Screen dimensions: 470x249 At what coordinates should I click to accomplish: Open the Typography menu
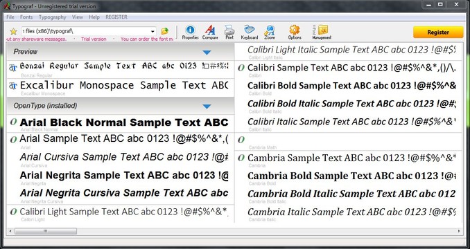(x=53, y=17)
